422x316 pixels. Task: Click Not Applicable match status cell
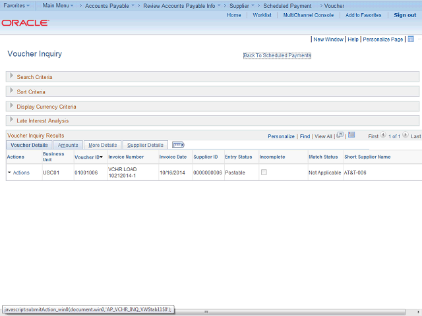tap(325, 172)
